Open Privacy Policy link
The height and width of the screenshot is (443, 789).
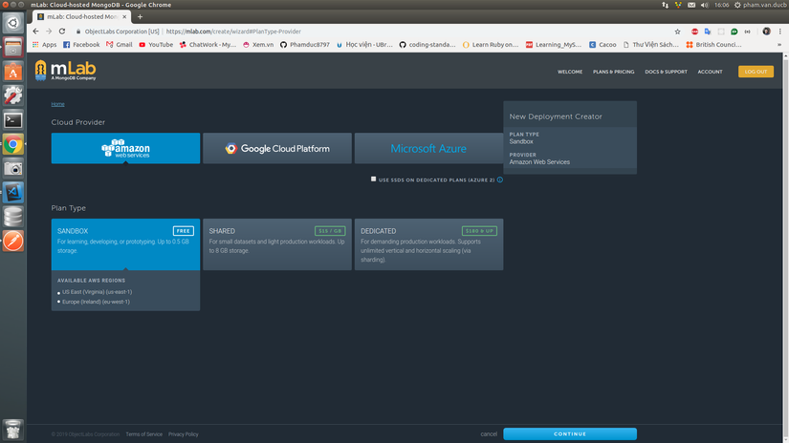184,434
